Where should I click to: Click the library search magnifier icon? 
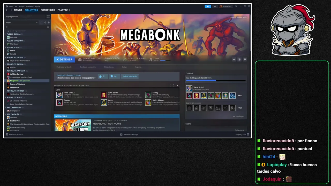pos(7,27)
